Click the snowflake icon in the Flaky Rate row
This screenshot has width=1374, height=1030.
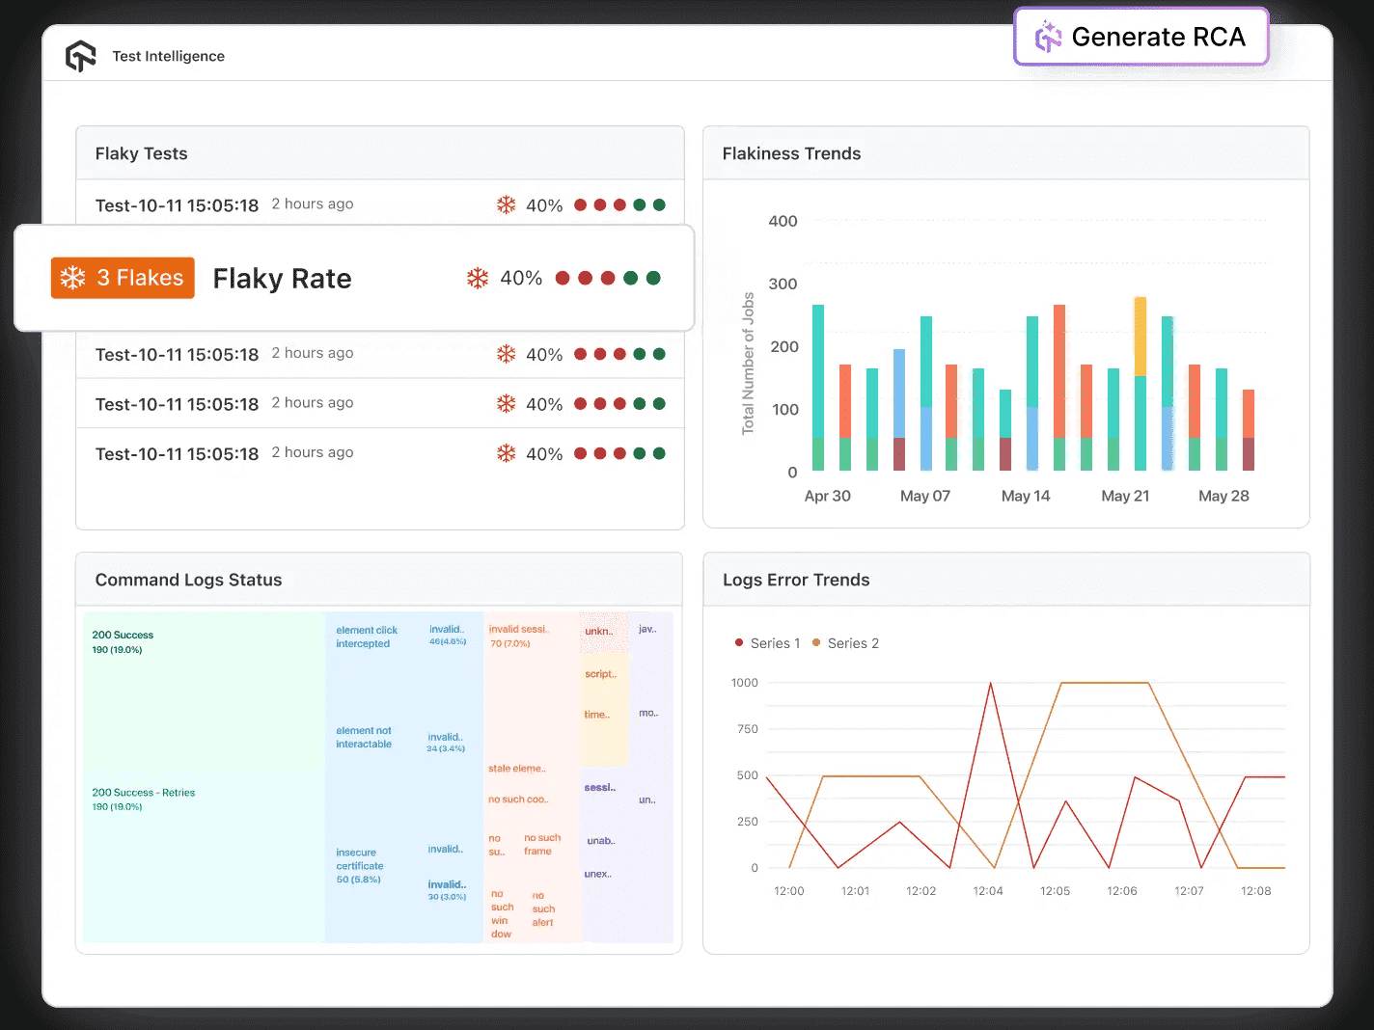[477, 278]
